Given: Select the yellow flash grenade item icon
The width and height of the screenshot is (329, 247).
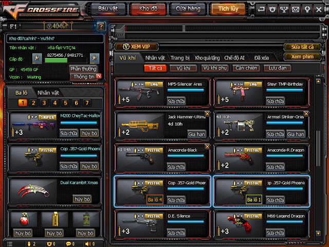Looking at the screenshot, I should click(x=55, y=219).
